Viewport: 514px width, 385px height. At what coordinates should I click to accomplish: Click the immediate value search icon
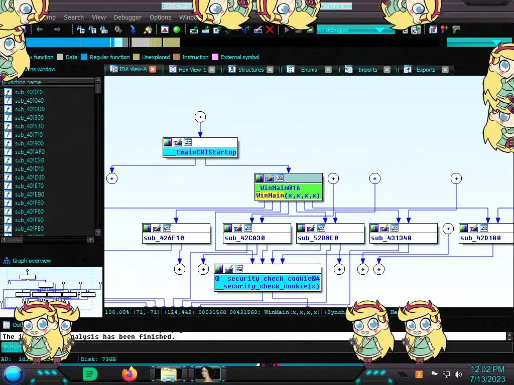(104, 30)
